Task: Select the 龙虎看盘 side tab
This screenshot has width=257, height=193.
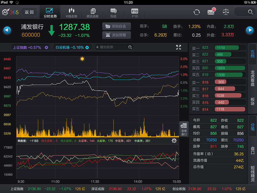Action: pos(252,78)
